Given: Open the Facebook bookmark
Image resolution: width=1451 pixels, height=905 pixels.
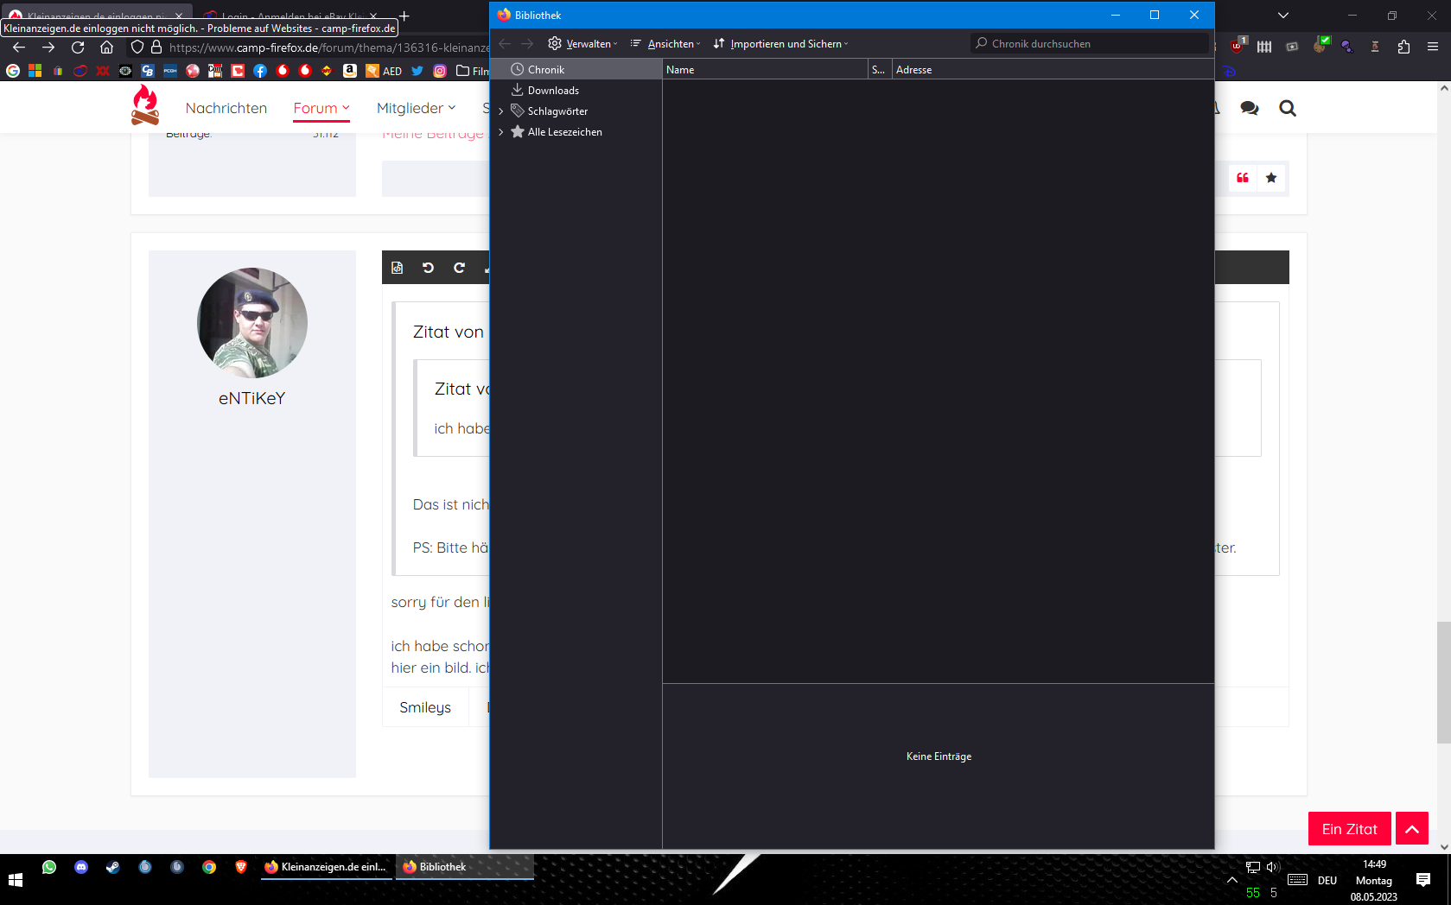Looking at the screenshot, I should coord(260,71).
